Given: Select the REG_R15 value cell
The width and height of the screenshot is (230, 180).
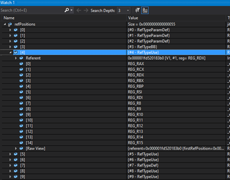Looking at the screenshot, I should coord(136,143).
